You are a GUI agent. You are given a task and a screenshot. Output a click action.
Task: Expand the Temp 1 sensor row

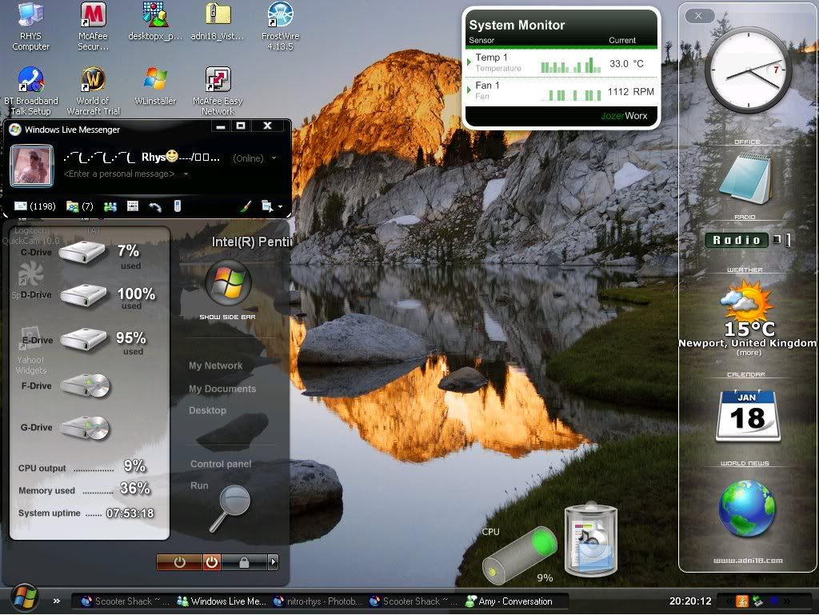coord(469,62)
